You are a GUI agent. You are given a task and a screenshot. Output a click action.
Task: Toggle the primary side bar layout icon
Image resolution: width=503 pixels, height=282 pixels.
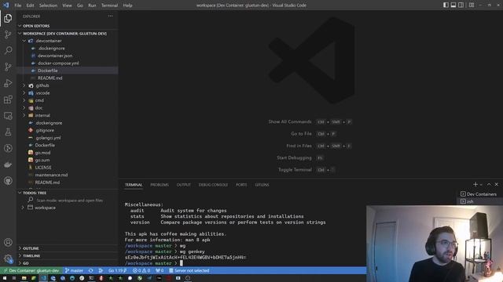click(x=446, y=5)
